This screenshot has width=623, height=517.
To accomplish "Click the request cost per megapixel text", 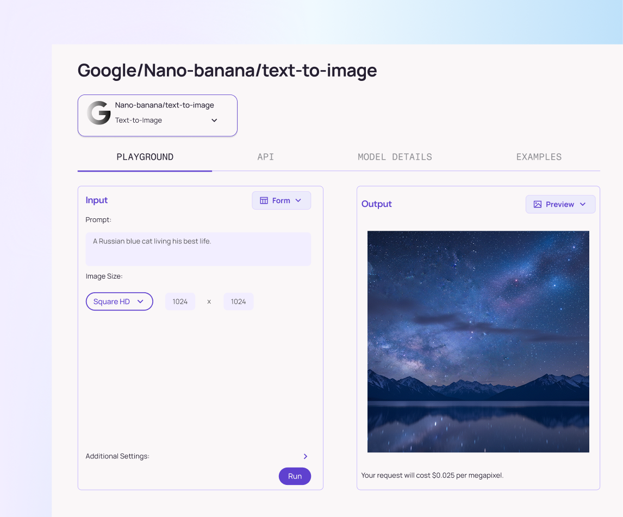I will click(432, 475).
